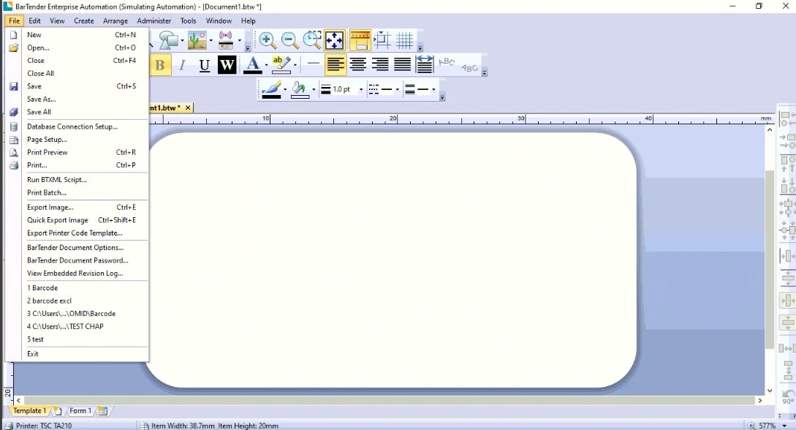Zoom in with the plus magnifier

tap(267, 40)
